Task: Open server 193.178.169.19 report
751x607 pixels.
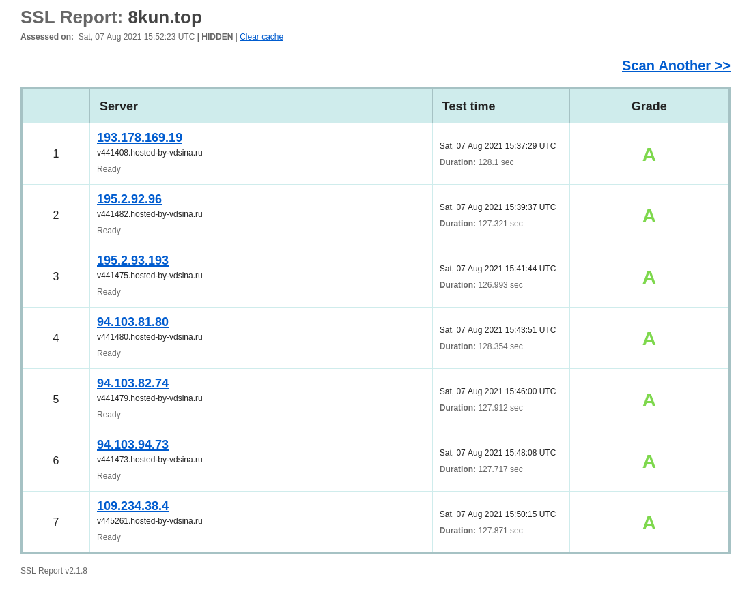Action: [x=139, y=137]
